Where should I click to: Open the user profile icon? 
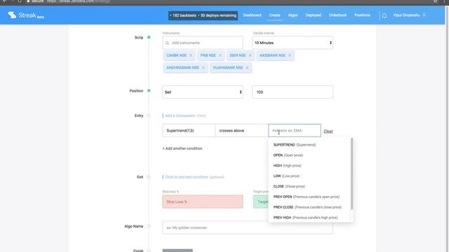[424, 15]
